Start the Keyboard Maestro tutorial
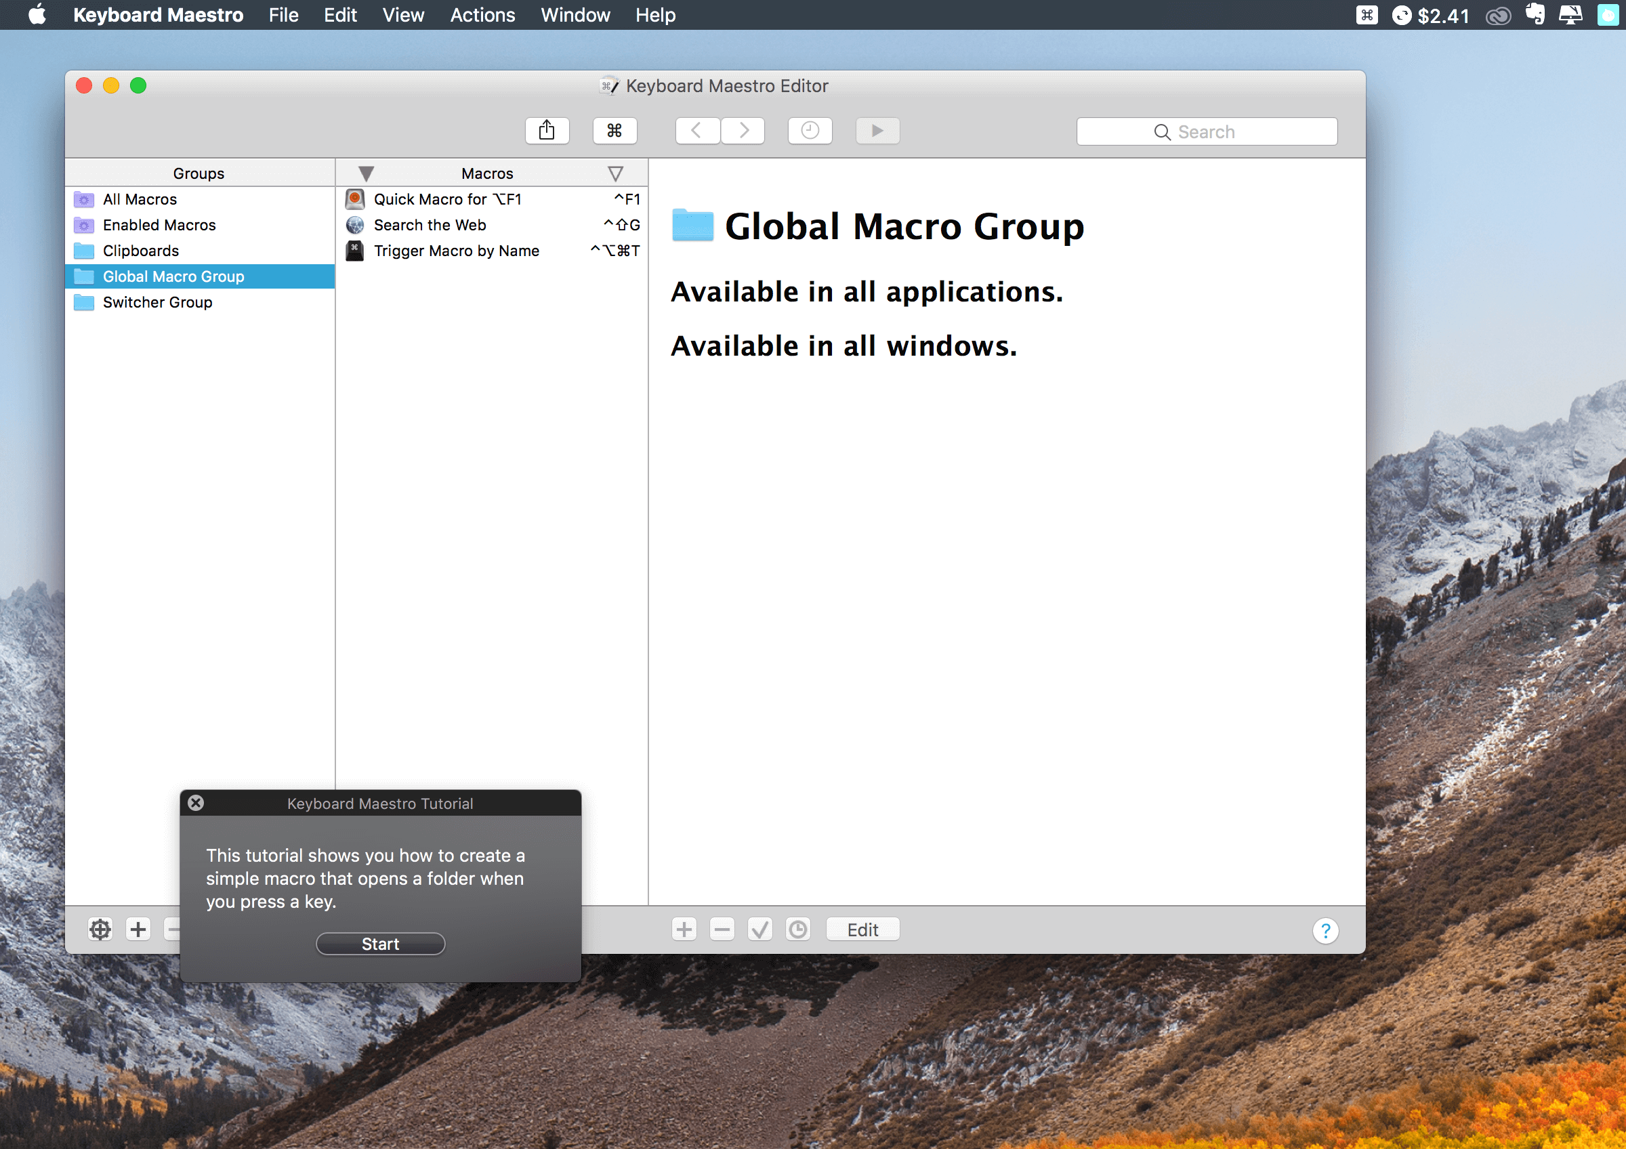Viewport: 1626px width, 1149px height. (380, 944)
